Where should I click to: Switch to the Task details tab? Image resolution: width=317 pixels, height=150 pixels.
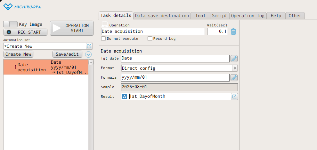(116, 16)
